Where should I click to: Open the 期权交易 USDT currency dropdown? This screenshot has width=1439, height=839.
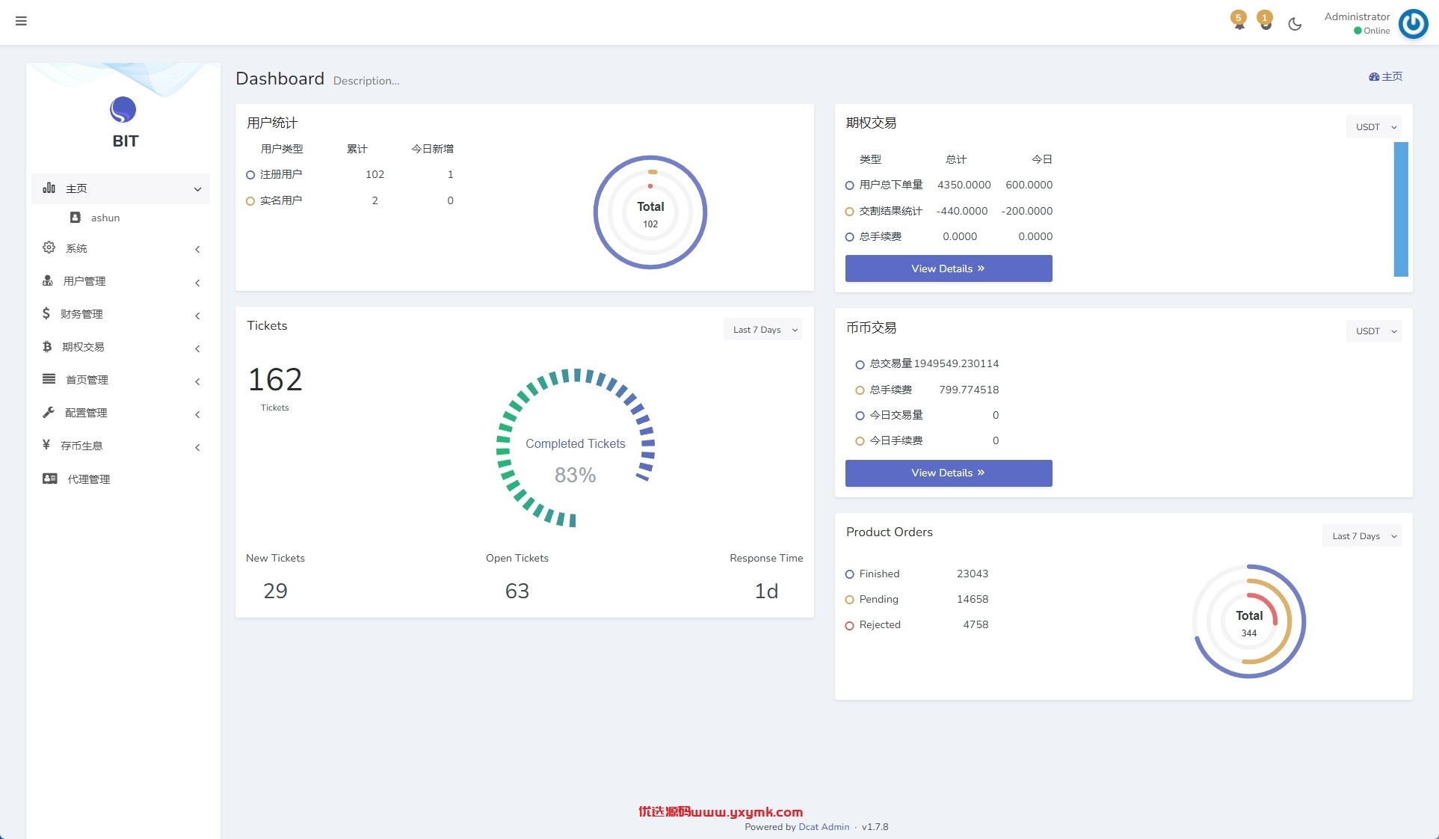coord(1374,127)
